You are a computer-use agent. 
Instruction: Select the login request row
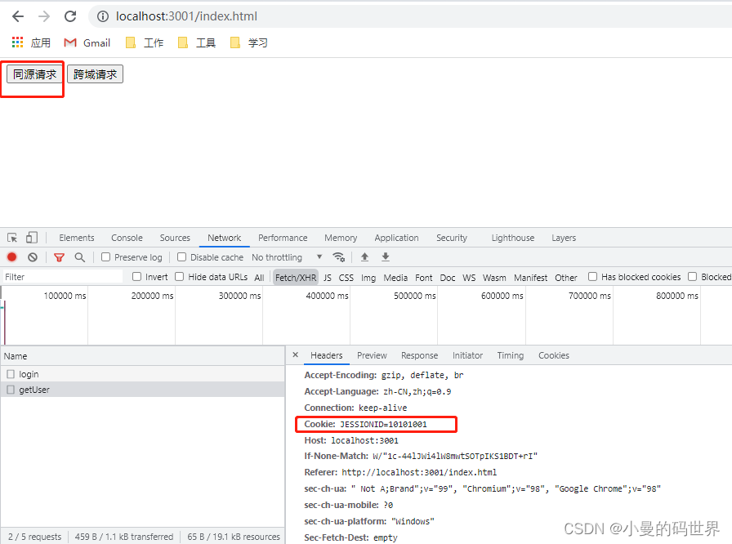[x=29, y=374]
